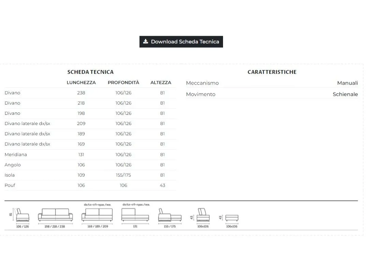
Task: Select the Isola depth 155/175
Action: pyautogui.click(x=123, y=175)
